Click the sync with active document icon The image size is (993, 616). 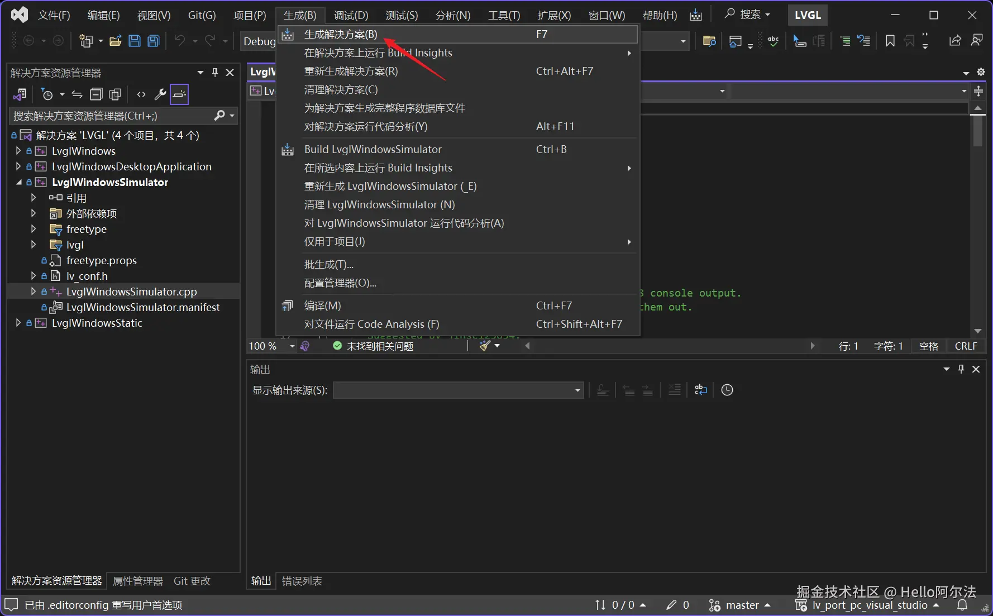tap(77, 94)
